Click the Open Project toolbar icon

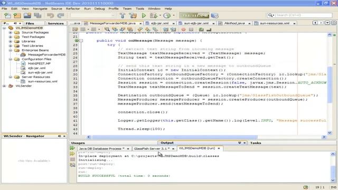click(x=27, y=15)
